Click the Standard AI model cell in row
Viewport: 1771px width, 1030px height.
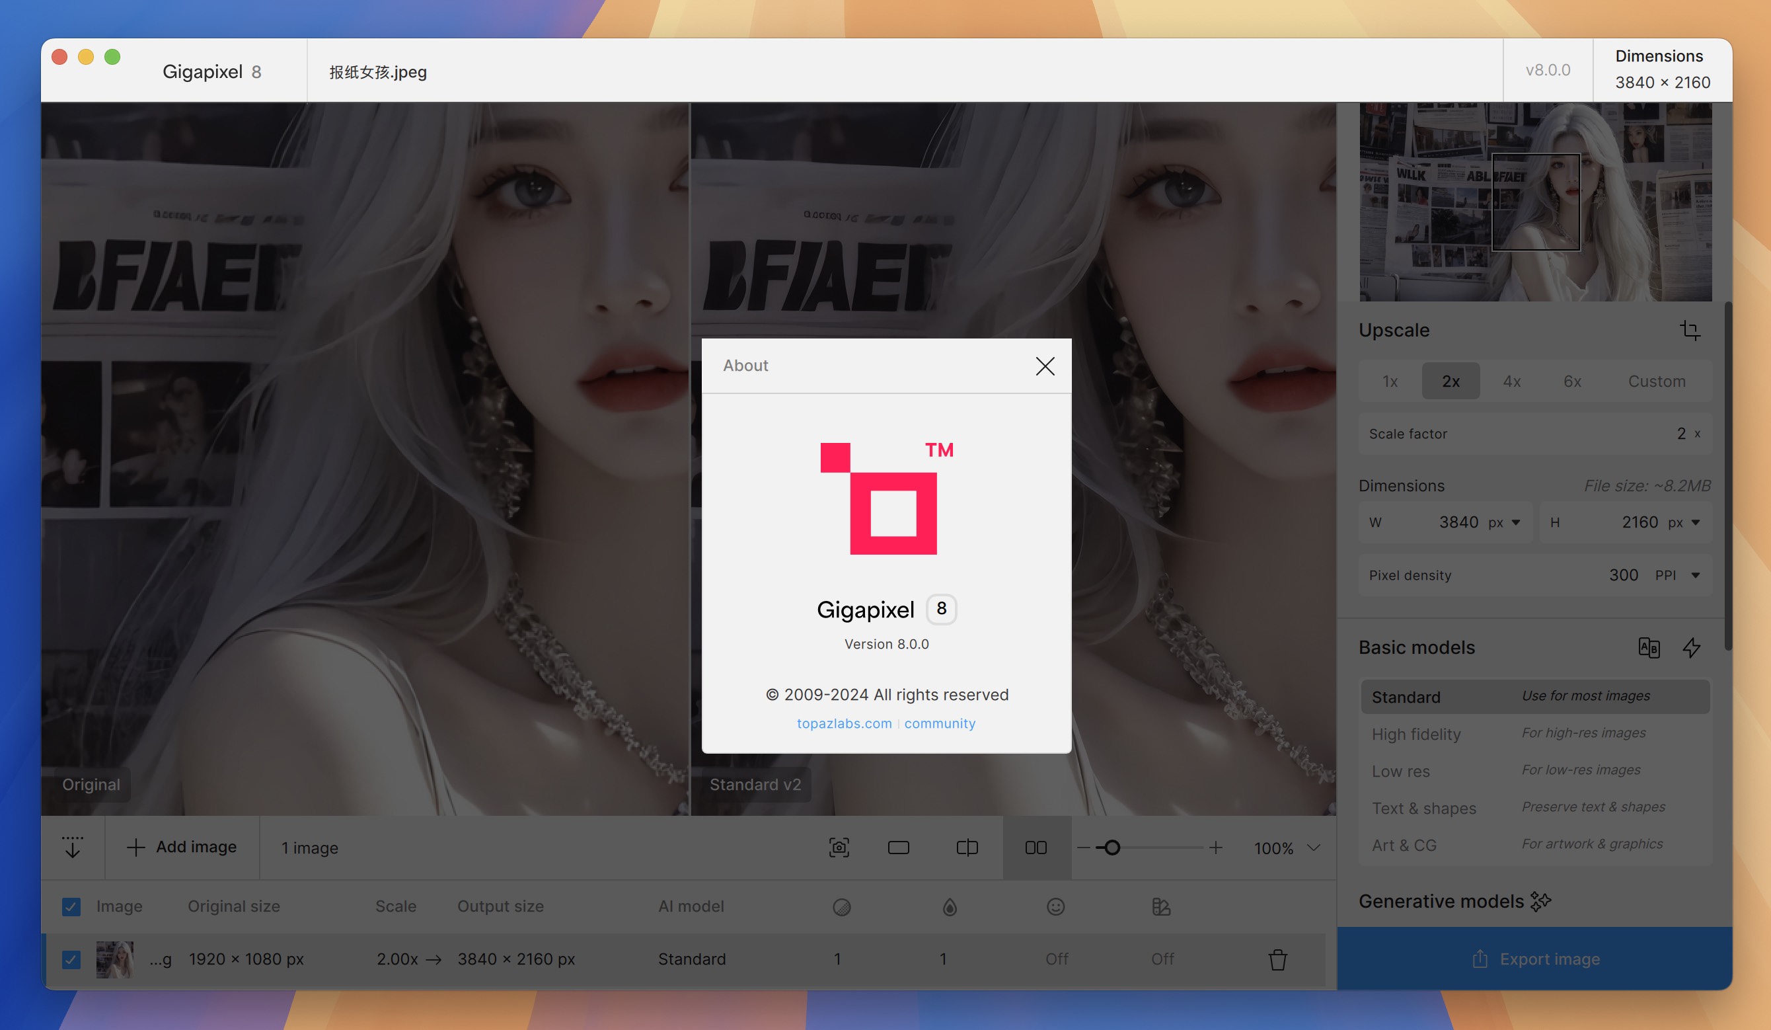pos(691,960)
